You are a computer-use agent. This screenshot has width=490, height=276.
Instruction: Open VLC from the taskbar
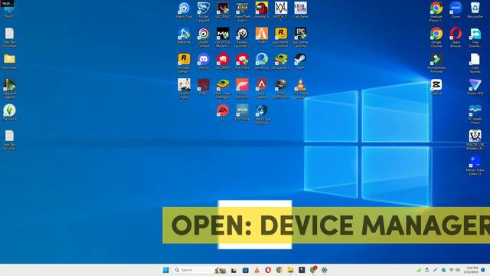coord(256,270)
